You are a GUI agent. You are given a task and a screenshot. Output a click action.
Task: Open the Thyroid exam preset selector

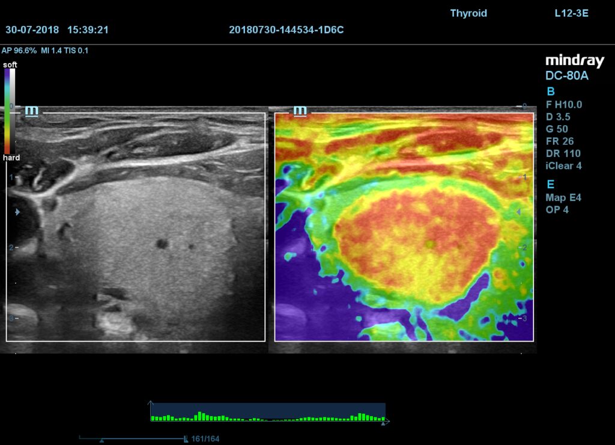[468, 13]
